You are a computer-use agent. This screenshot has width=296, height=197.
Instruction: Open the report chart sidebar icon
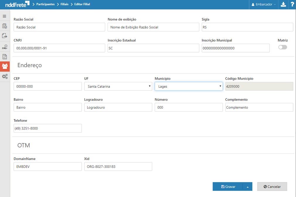[x=5, y=57]
